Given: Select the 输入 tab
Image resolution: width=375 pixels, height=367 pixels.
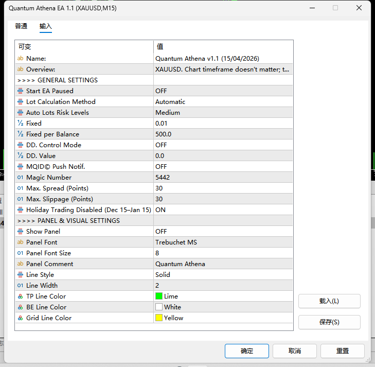Looking at the screenshot, I should (x=46, y=26).
